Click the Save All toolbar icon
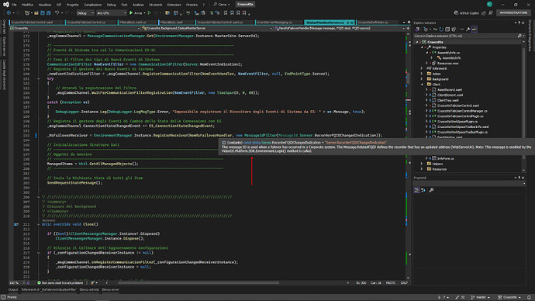The width and height of the screenshot is (535, 301). (x=48, y=13)
